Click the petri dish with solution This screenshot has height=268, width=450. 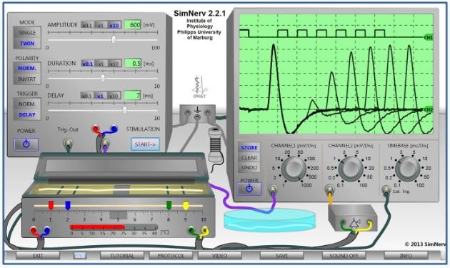269,220
